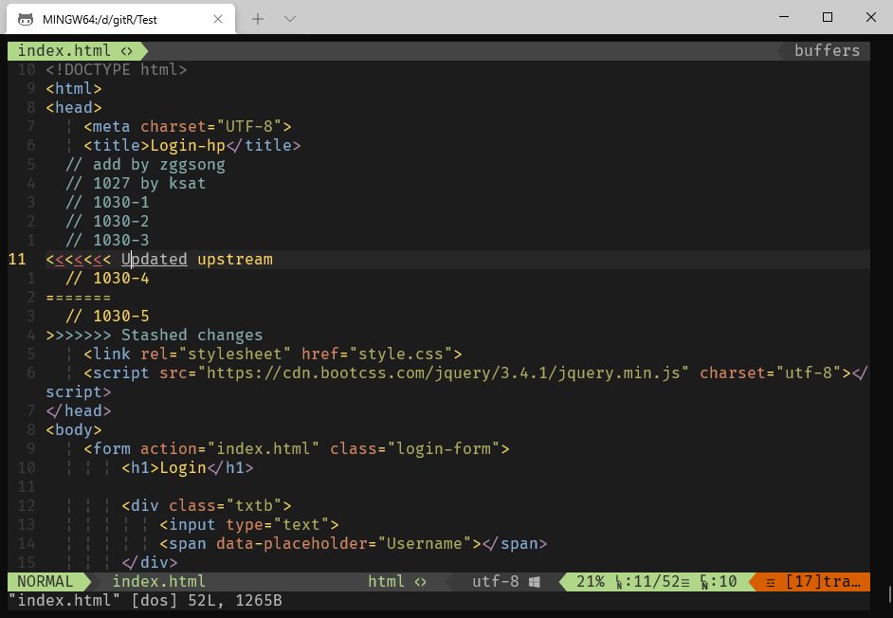Viewport: 893px width, 618px height.
Task: Click the column number 10 indicator
Action: coord(720,581)
